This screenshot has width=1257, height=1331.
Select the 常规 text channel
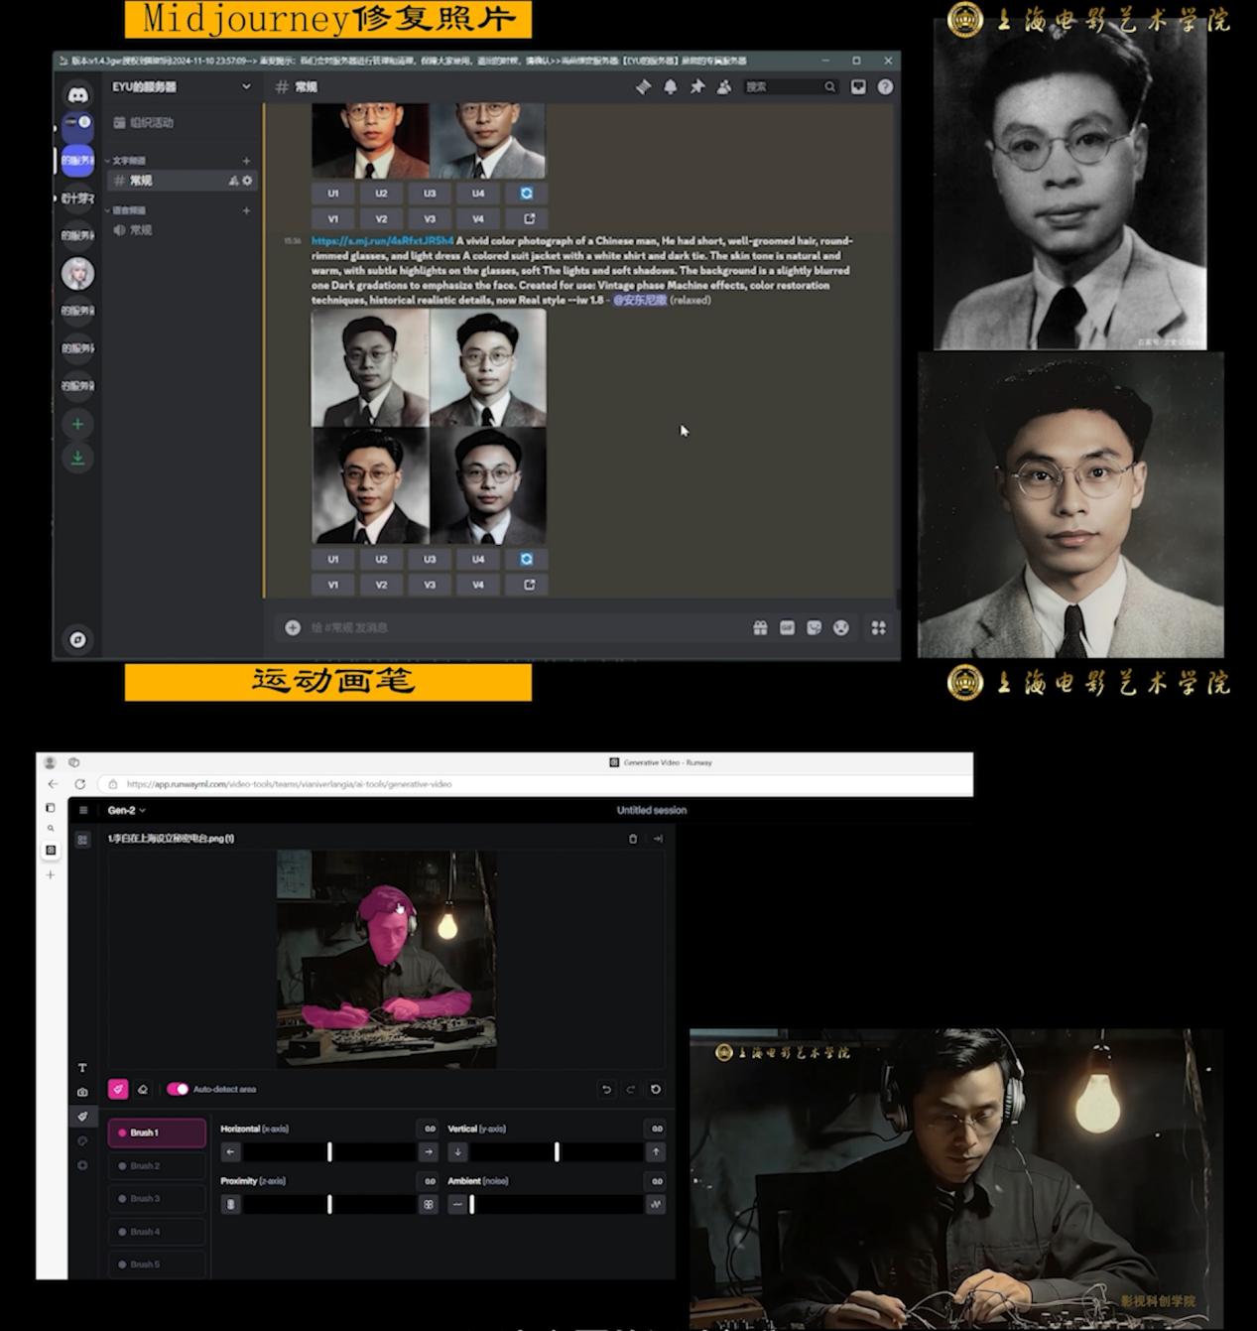point(142,181)
